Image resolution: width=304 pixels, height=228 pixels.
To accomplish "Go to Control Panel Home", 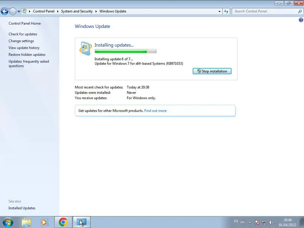I will tap(25, 23).
